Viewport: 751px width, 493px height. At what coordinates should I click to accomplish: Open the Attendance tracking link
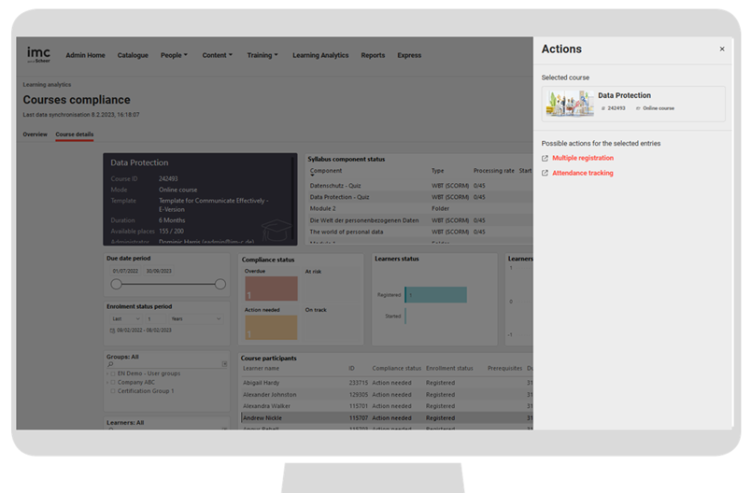tap(583, 174)
